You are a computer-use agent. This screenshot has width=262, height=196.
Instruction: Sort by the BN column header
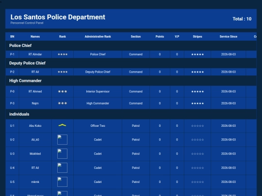(12, 36)
